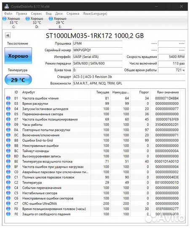Viewport: 190px width, 228px height.
Task: Click status orb for attribute 09
Action: pyautogui.click(x=8, y=125)
